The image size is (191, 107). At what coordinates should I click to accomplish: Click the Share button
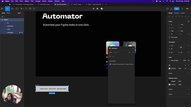pos(177,9)
